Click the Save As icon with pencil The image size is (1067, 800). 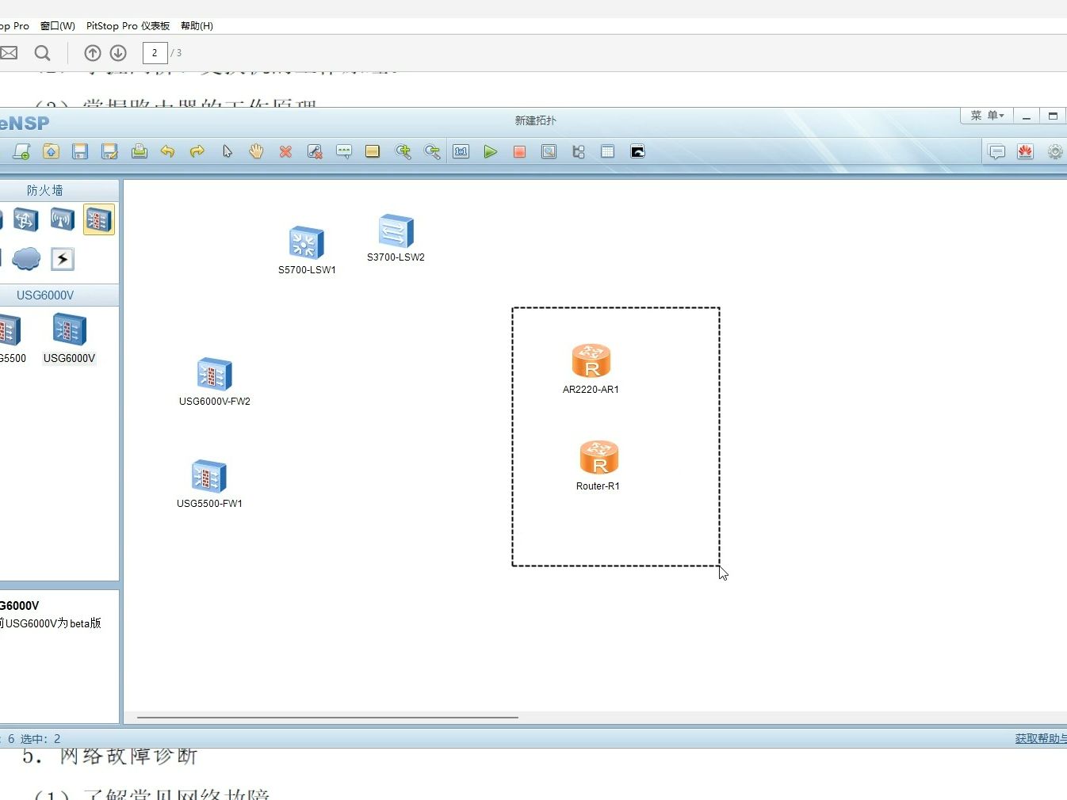(x=109, y=151)
